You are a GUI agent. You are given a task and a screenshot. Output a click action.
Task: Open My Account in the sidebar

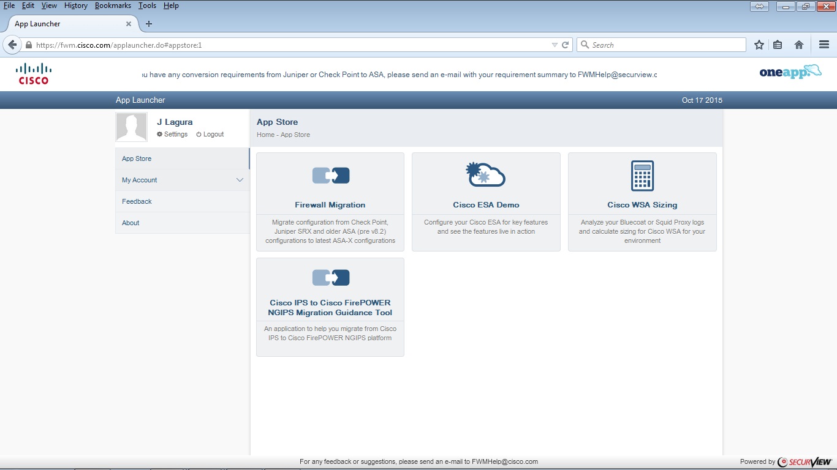[183, 180]
